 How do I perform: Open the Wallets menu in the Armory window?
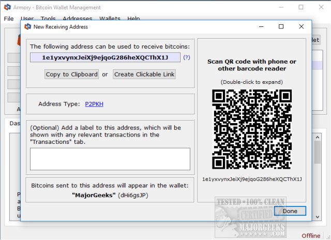tap(110, 19)
